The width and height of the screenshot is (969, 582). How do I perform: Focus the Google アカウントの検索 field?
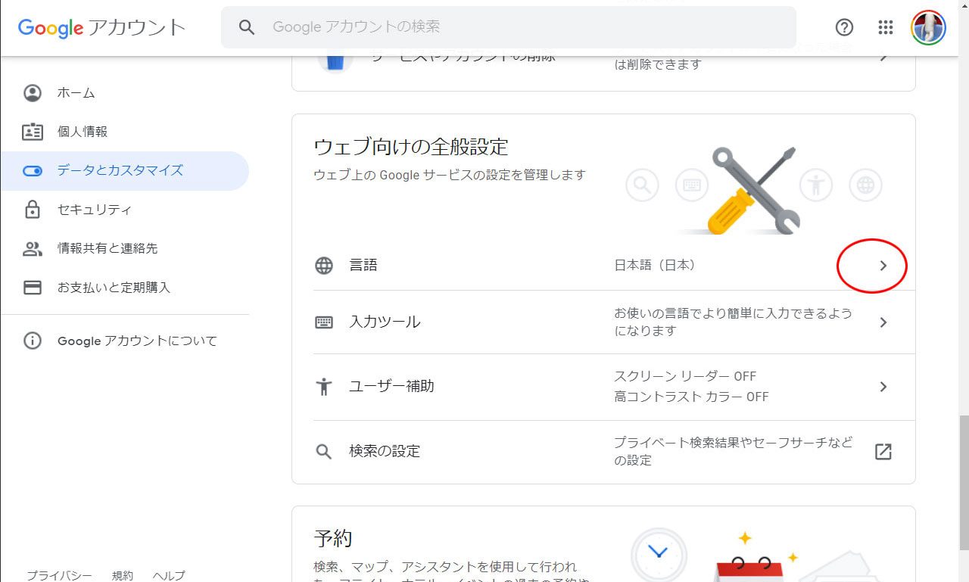click(509, 27)
